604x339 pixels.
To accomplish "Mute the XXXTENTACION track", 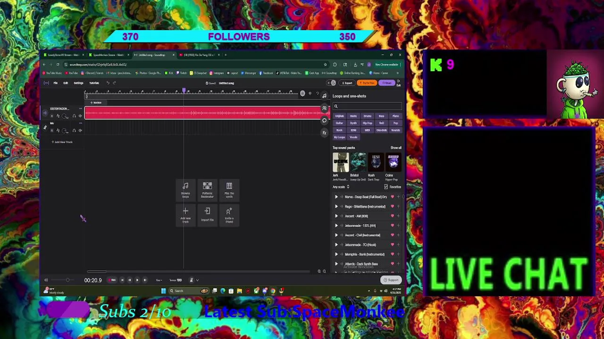I will (80, 116).
